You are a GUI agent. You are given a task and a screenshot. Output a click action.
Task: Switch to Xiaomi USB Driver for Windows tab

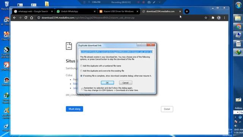(119, 11)
